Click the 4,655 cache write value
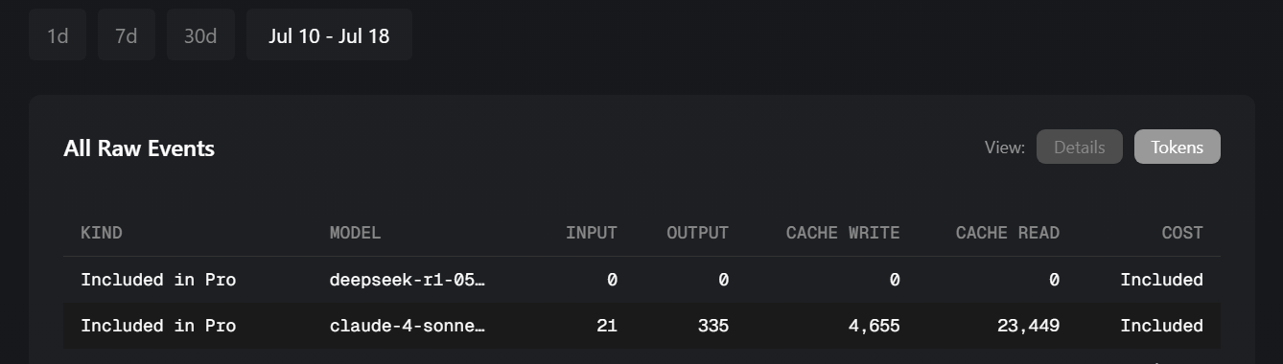This screenshot has height=364, width=1283. pos(874,326)
